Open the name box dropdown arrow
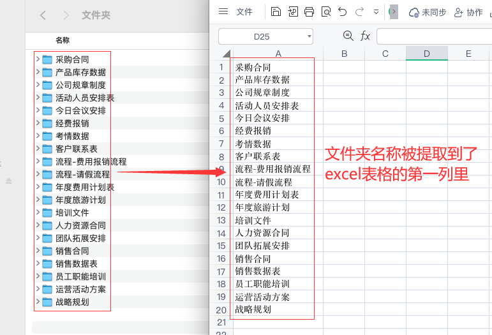Image resolution: width=492 pixels, height=335 pixels. coord(309,36)
